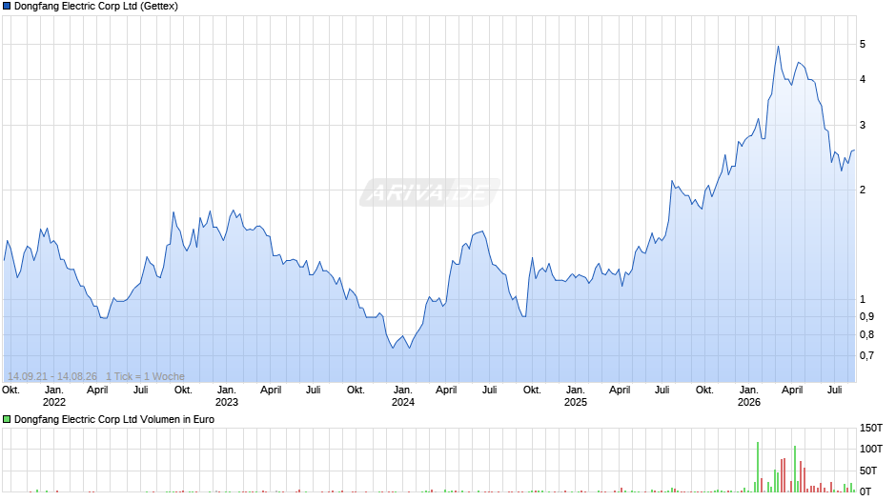
Task: Select the 'Dongfang Electric Corp Ltd Volumen in Euro' label
Action: pyautogui.click(x=114, y=419)
